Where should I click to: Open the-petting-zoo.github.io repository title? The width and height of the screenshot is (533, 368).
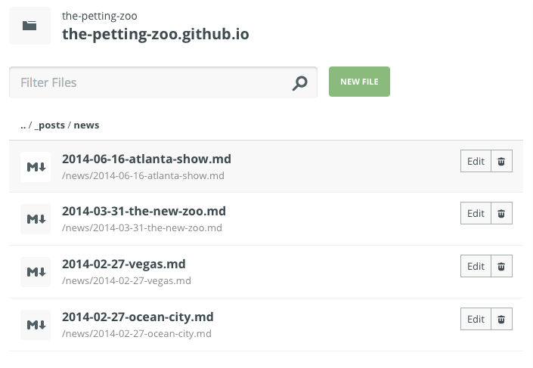coord(155,34)
